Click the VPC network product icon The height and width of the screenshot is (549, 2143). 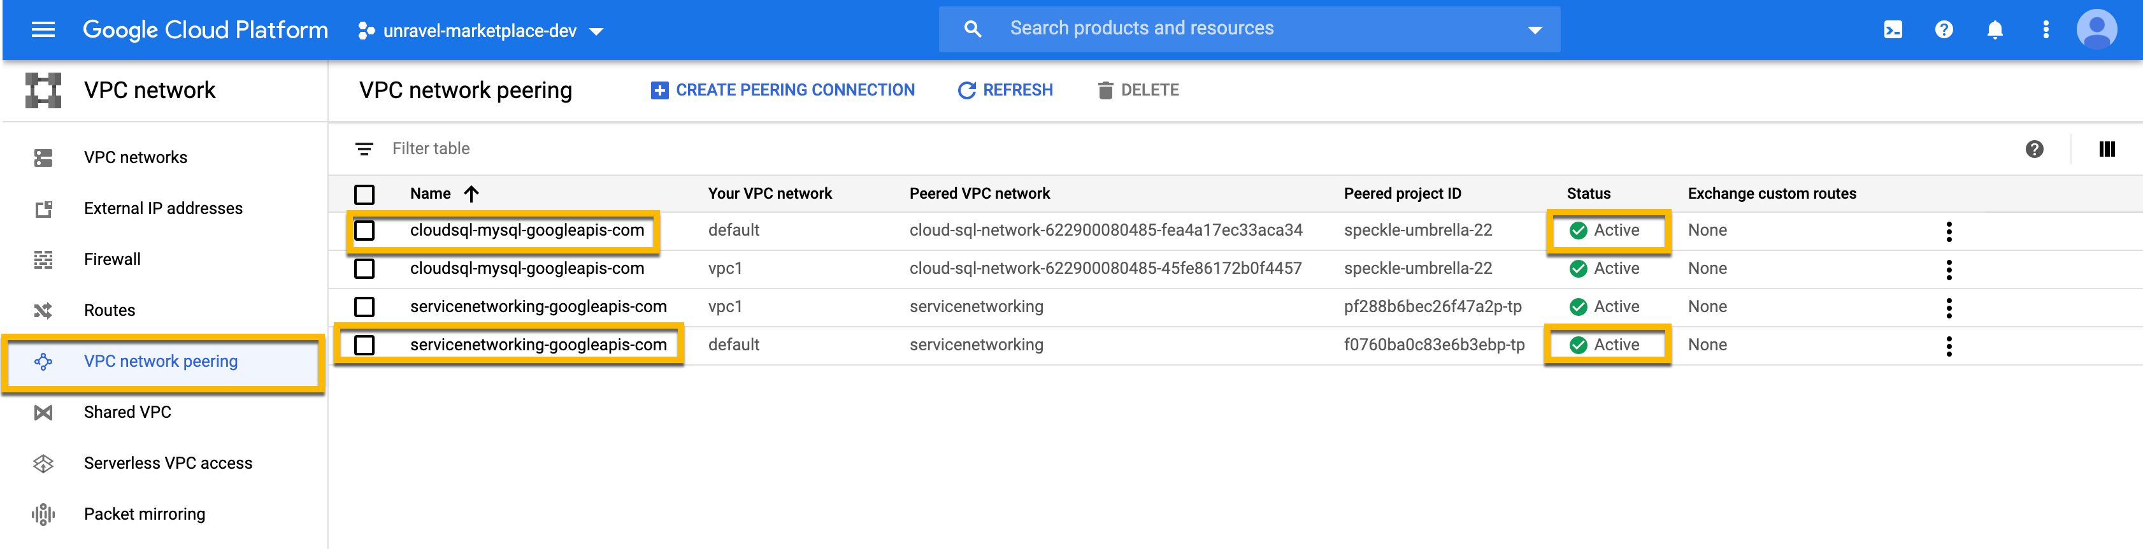pyautogui.click(x=43, y=90)
